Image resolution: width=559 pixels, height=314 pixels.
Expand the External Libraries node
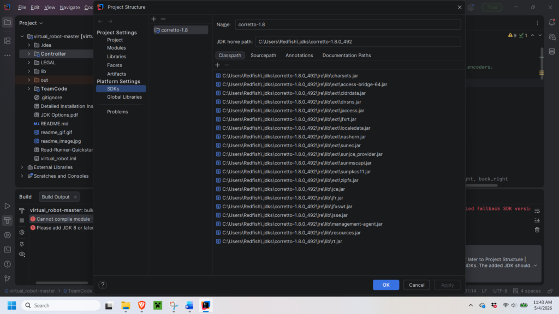coord(22,167)
